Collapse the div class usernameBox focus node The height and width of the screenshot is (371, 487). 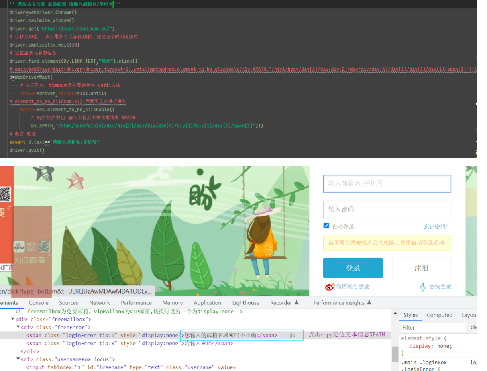[x=18, y=359]
